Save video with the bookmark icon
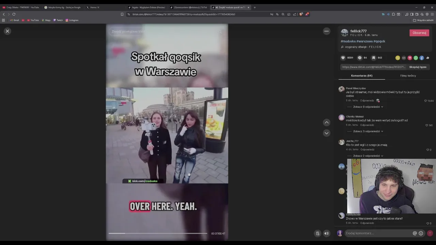This screenshot has width=436, height=245. click(374, 58)
